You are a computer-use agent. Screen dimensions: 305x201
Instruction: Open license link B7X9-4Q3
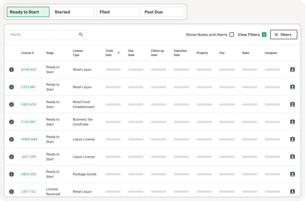[29, 70]
